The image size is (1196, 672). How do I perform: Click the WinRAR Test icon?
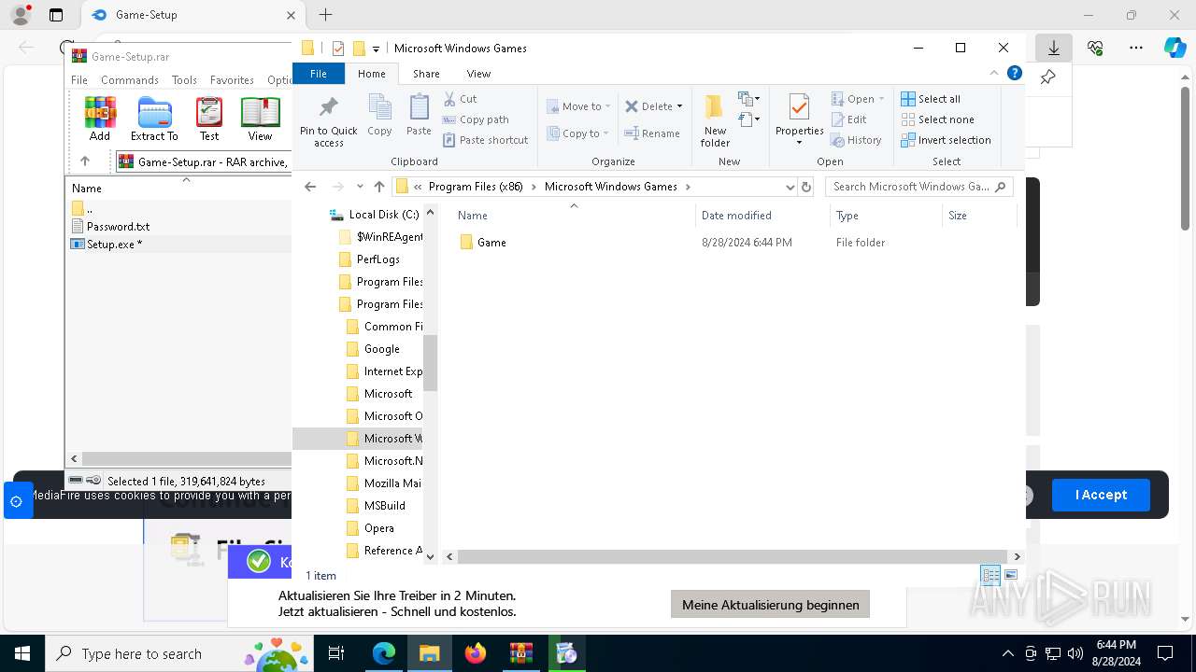209,119
